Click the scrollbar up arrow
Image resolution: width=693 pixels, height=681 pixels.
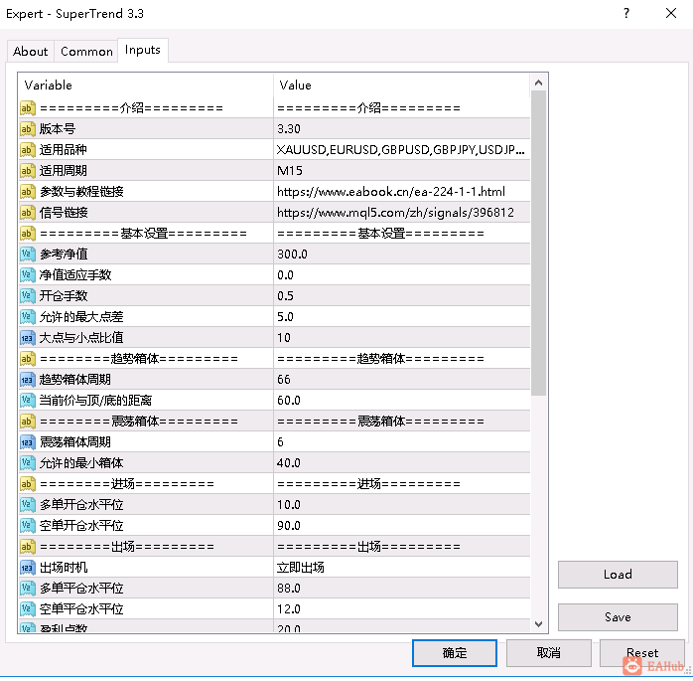click(x=538, y=83)
